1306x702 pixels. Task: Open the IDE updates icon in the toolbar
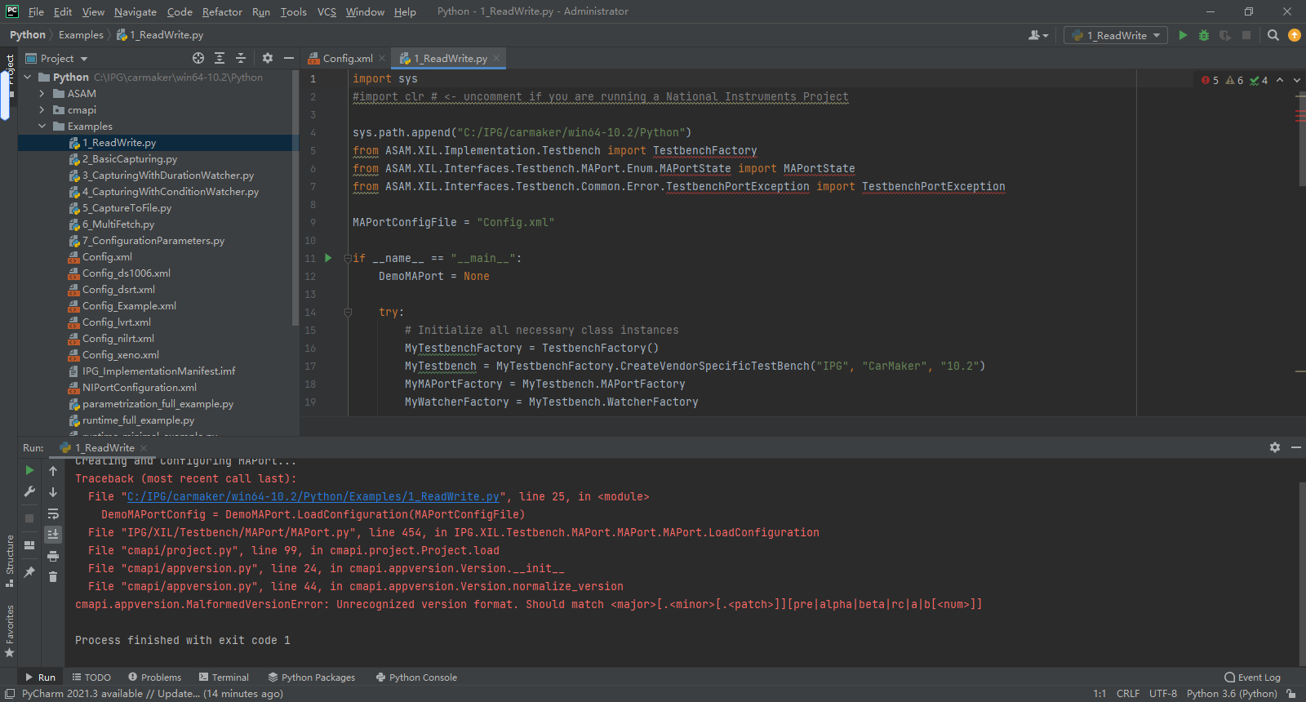(x=1295, y=35)
